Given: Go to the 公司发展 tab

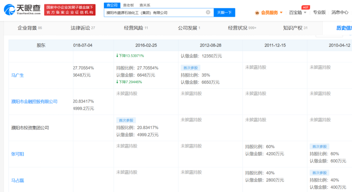Looking at the screenshot, I should pyautogui.click(x=189, y=28).
